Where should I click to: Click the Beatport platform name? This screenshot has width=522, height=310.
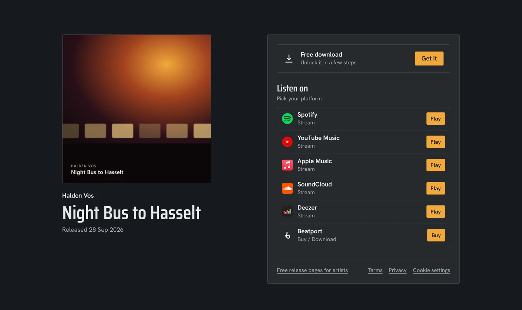pyautogui.click(x=310, y=231)
